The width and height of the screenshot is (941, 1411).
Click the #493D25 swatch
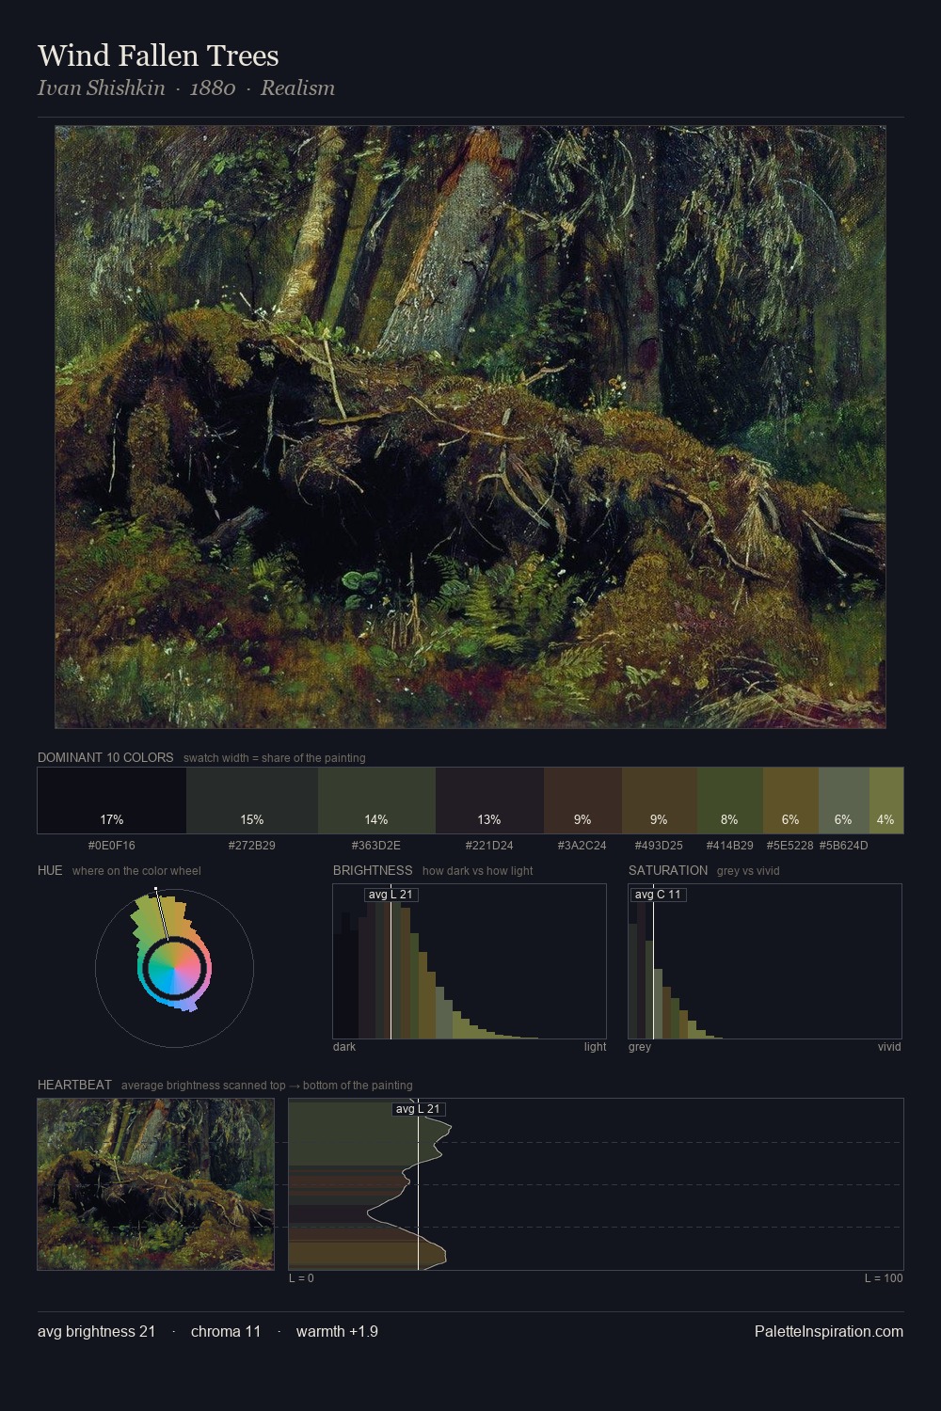click(x=660, y=801)
